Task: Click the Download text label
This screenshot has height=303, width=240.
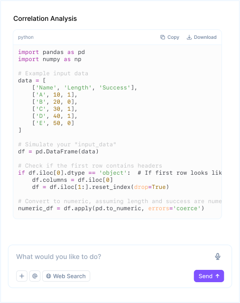Action: [x=205, y=37]
